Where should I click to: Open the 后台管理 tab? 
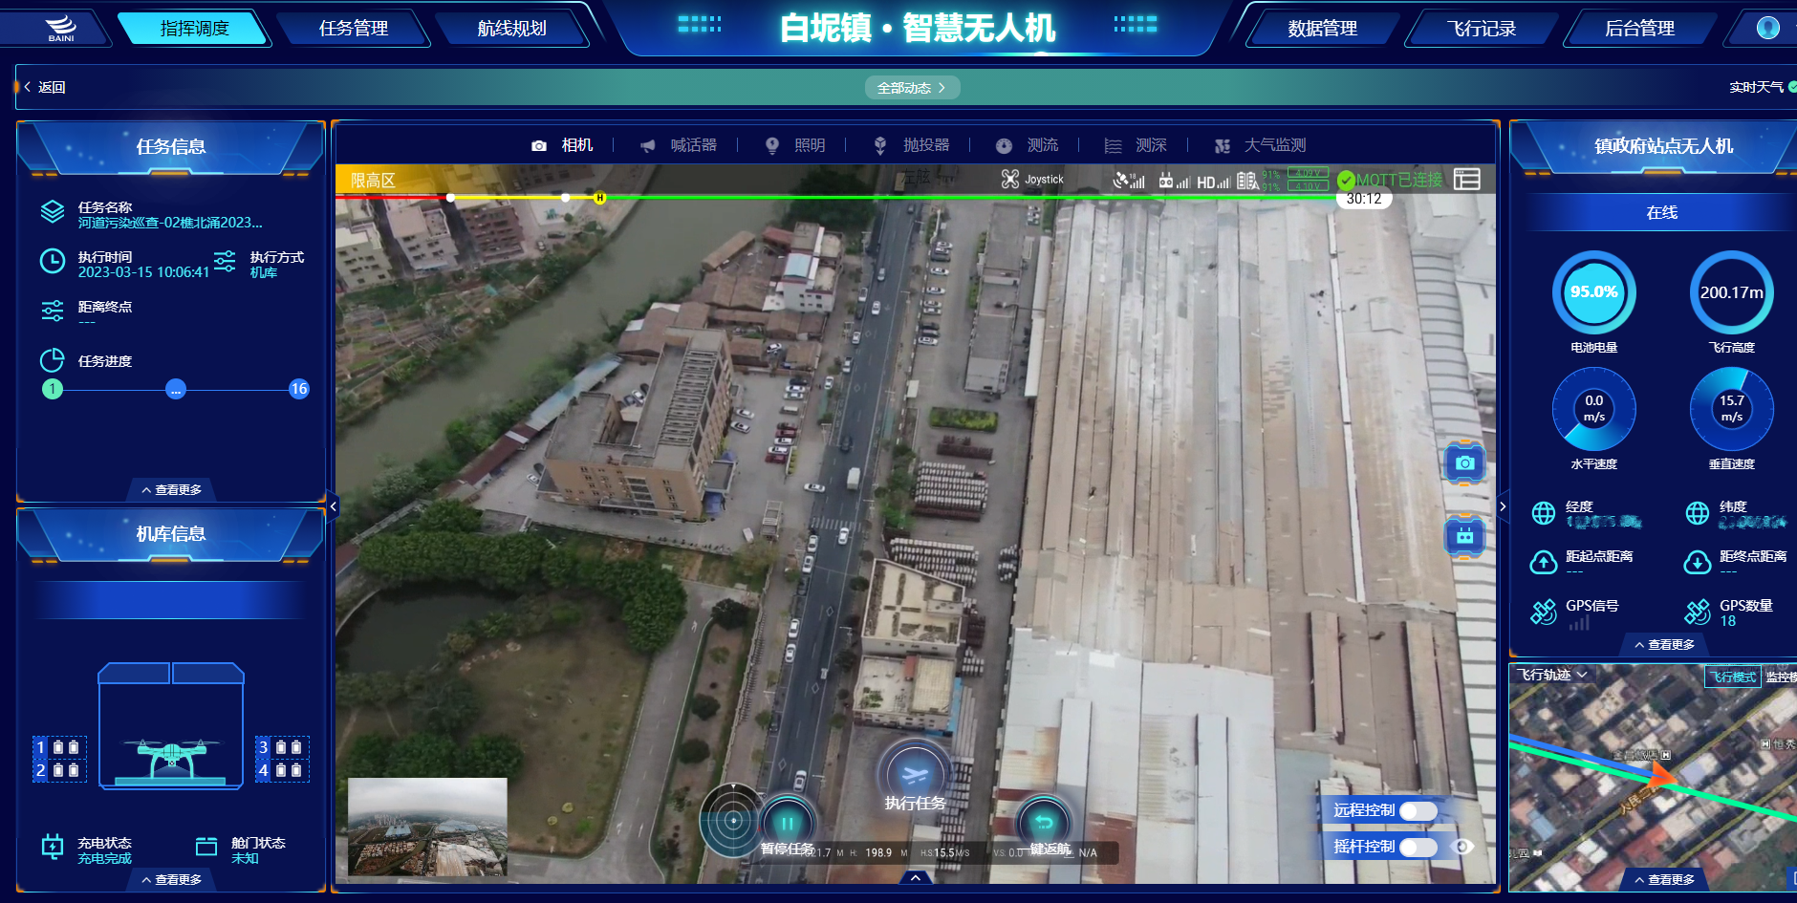pos(1640,29)
